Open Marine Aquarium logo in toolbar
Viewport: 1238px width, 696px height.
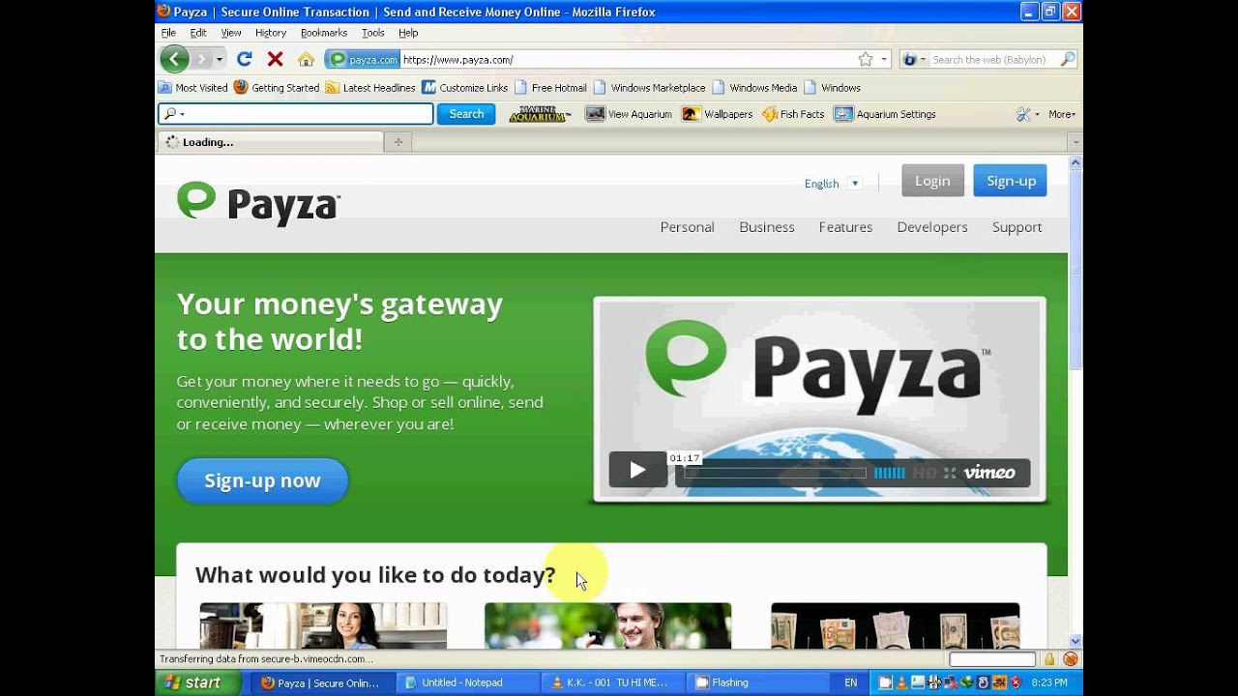tap(540, 114)
